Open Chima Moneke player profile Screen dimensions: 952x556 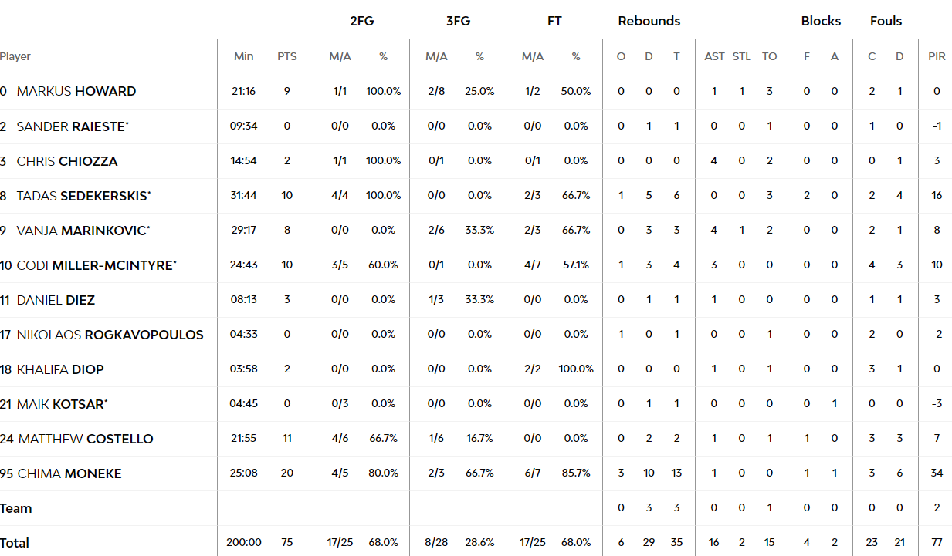point(69,473)
